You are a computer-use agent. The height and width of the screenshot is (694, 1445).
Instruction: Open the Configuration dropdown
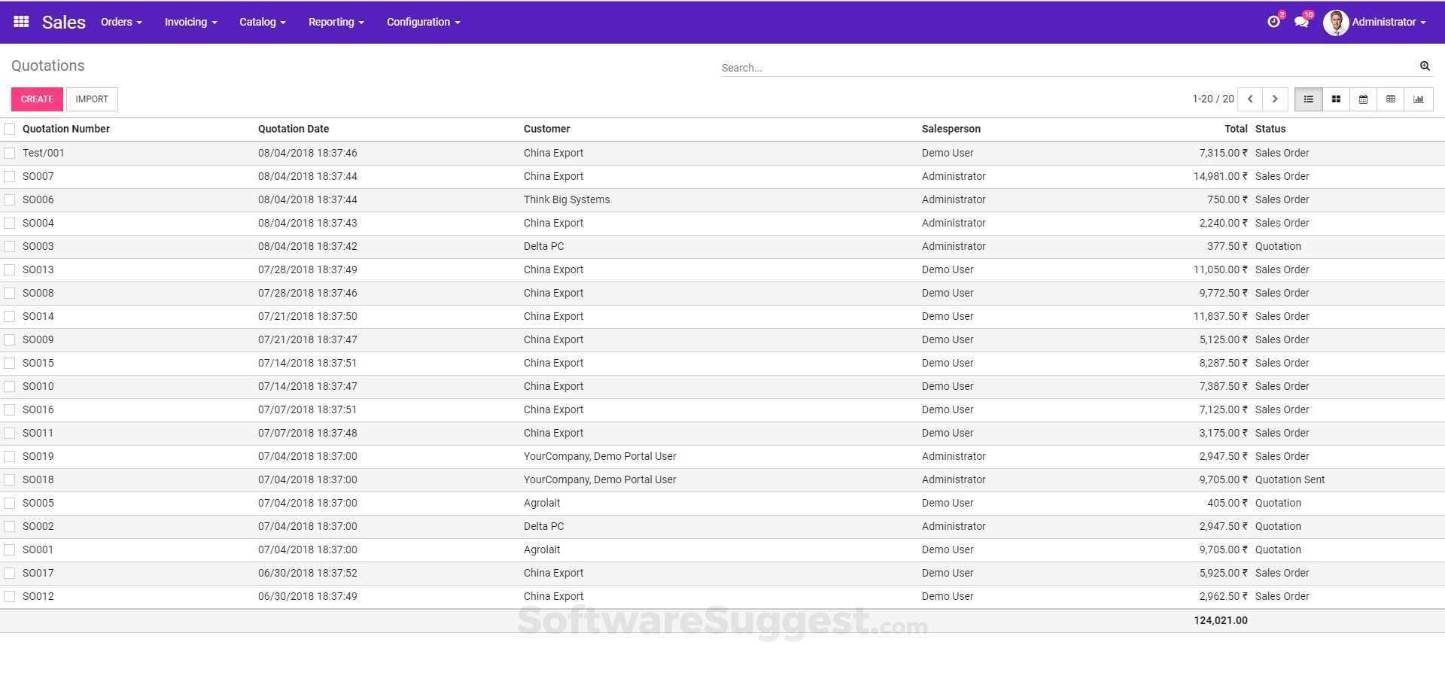pyautogui.click(x=422, y=22)
